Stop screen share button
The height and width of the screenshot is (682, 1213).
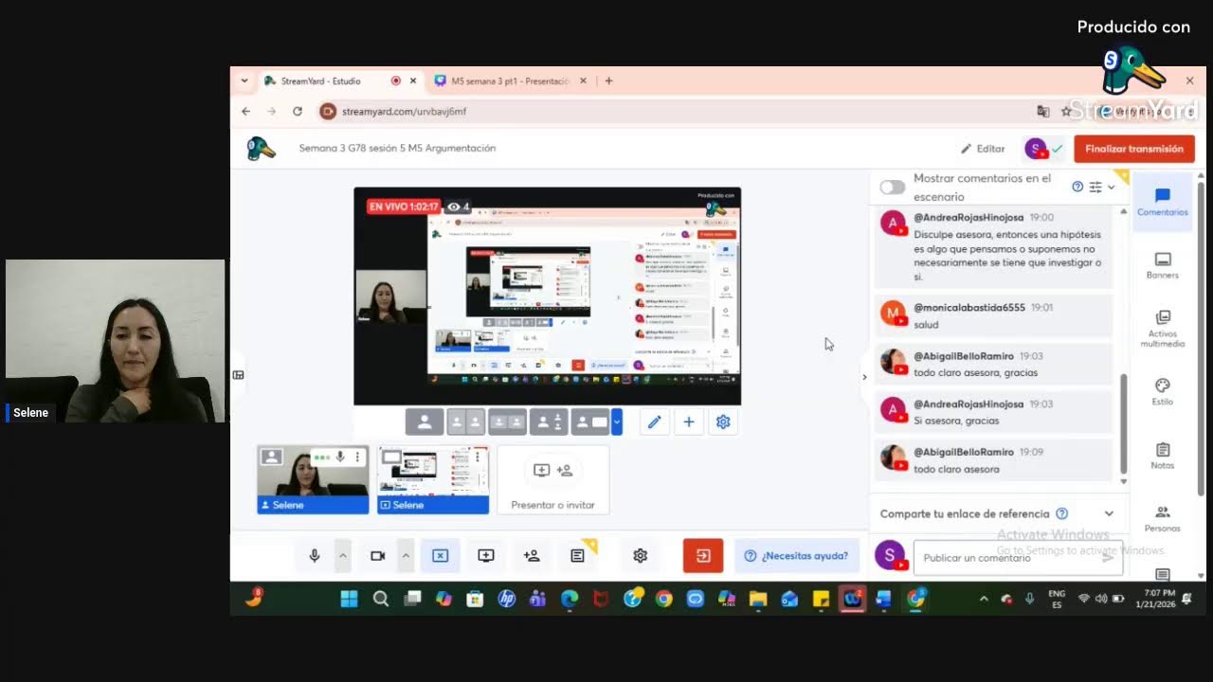click(x=440, y=556)
